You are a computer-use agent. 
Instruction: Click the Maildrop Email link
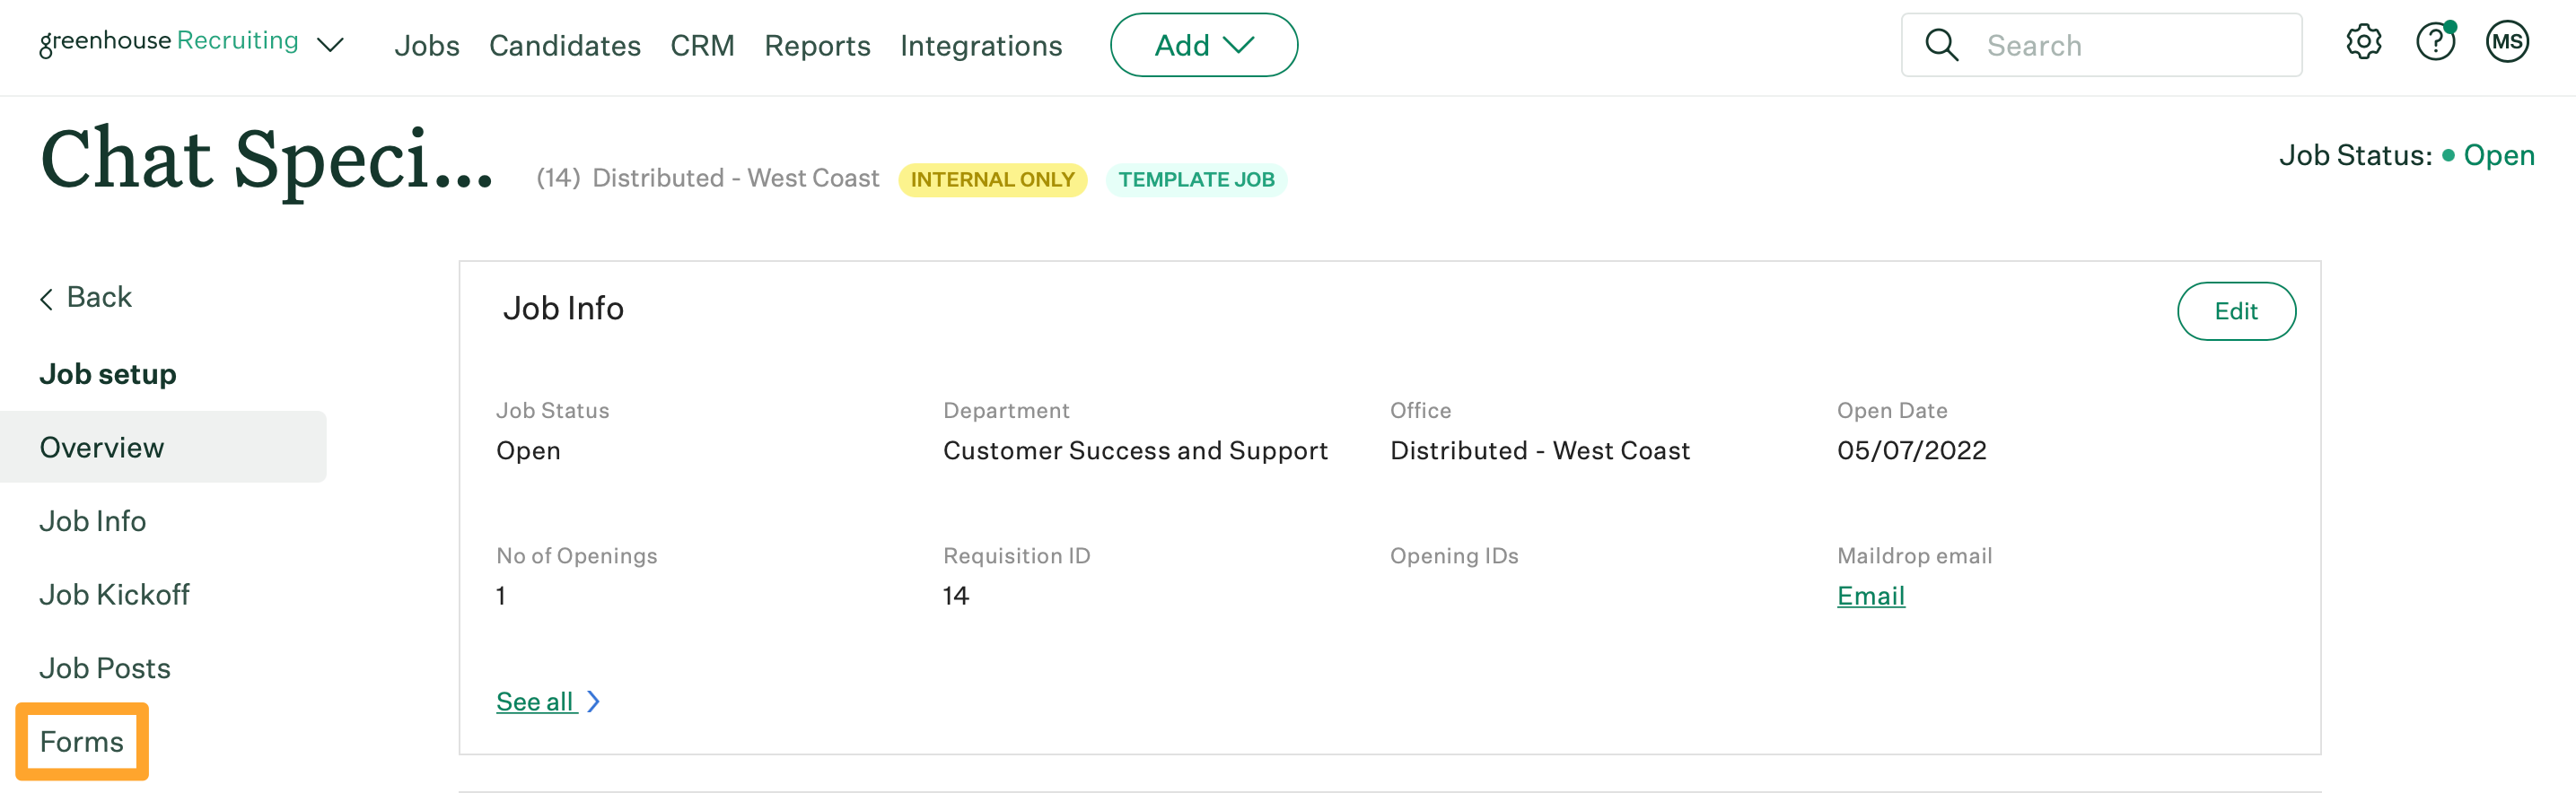1870,596
